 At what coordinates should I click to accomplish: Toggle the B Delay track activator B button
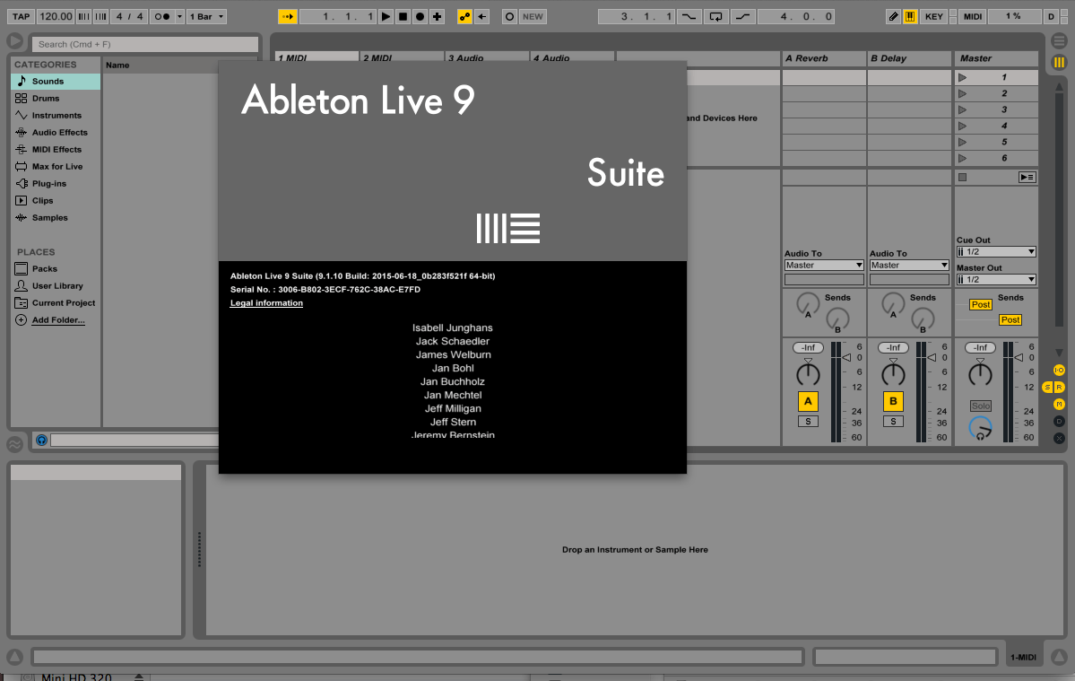[x=893, y=401]
